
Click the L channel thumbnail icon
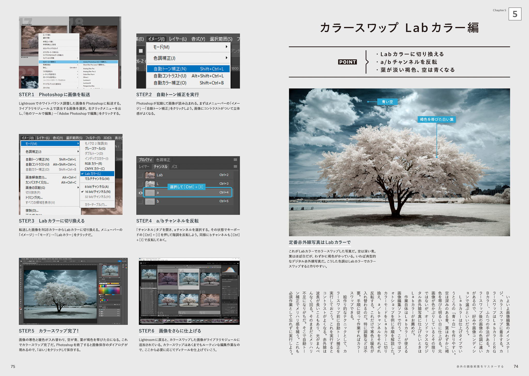[150, 184]
